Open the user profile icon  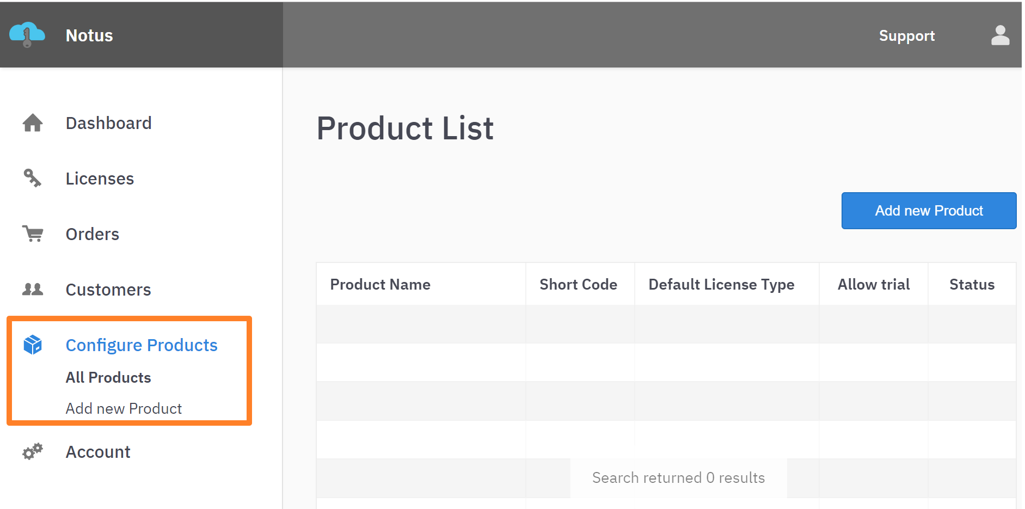1000,35
